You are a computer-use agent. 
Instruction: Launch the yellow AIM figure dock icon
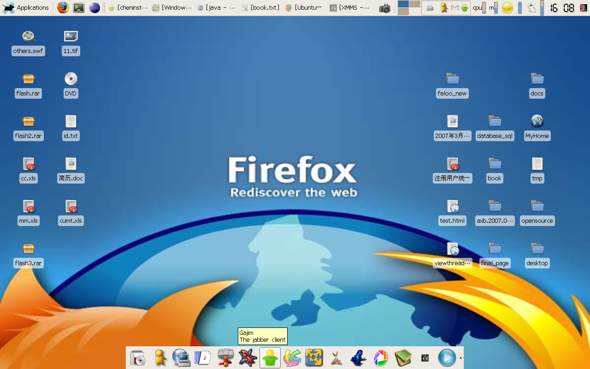[159, 358]
